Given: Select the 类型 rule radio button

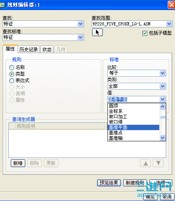Looking at the screenshot, I should coord(12,74).
